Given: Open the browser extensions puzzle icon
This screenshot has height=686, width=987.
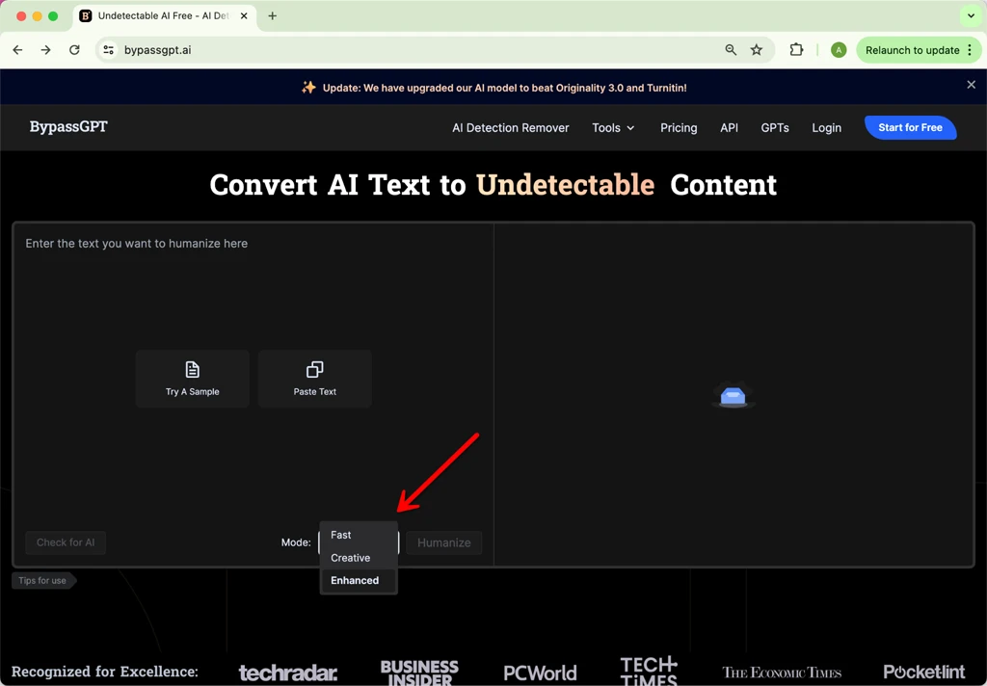Looking at the screenshot, I should pyautogui.click(x=796, y=50).
